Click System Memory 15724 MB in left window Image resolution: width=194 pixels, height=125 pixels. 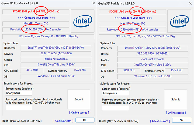[80, 70]
